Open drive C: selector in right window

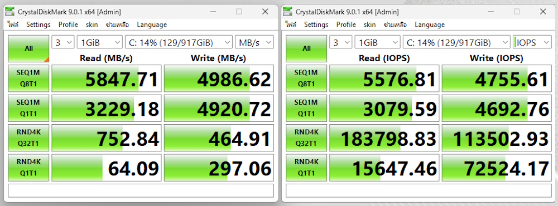(456, 42)
